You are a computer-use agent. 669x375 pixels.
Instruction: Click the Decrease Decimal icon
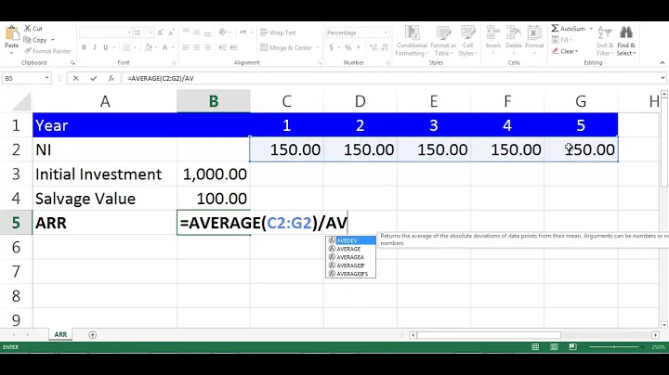385,47
